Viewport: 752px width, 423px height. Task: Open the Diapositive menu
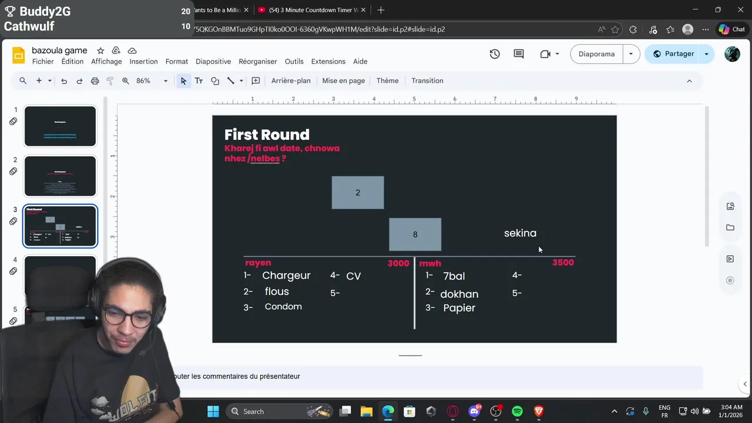(213, 62)
